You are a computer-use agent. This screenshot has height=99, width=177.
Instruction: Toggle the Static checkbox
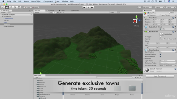(169, 13)
